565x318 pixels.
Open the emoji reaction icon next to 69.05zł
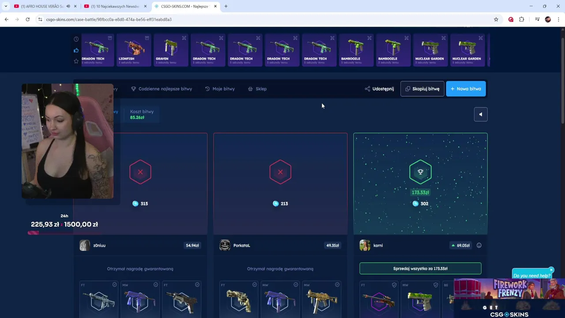[x=479, y=246]
